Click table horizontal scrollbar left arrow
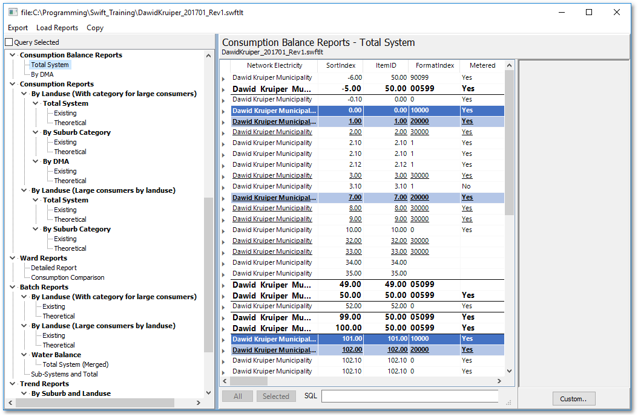Image resolution: width=638 pixels, height=417 pixels. point(225,381)
